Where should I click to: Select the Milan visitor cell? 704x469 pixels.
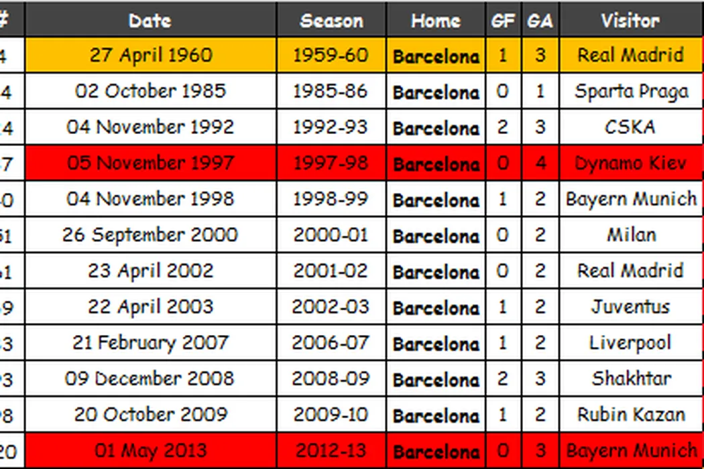coord(630,235)
